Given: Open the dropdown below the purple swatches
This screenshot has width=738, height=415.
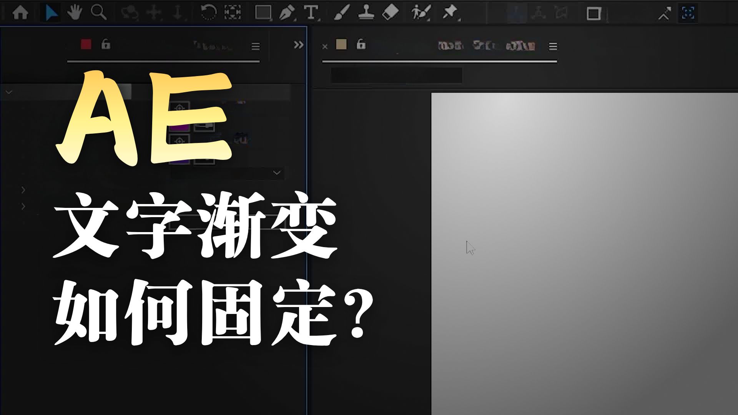Looking at the screenshot, I should (x=228, y=173).
